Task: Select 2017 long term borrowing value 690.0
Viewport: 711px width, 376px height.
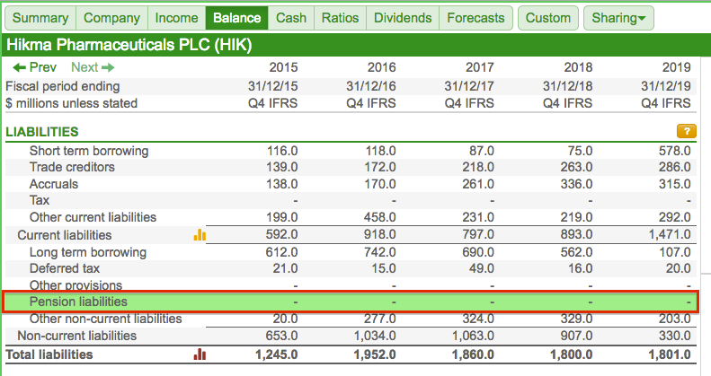Action: (x=478, y=252)
